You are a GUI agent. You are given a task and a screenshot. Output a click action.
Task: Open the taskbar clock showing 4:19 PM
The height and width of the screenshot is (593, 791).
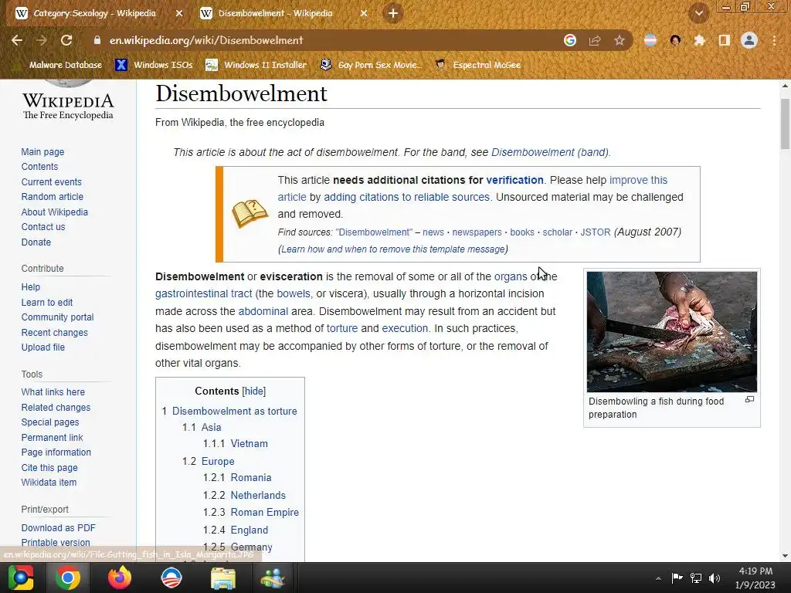755,578
